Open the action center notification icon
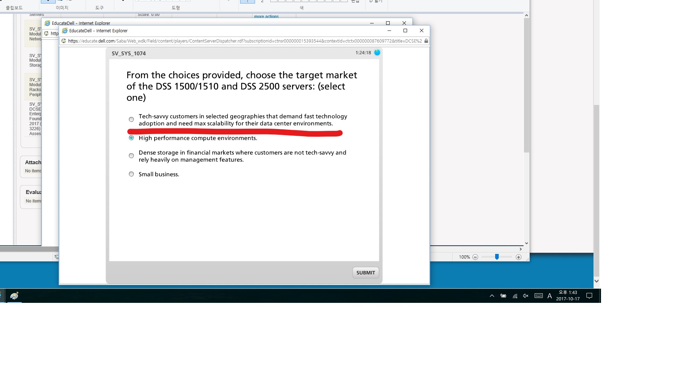This screenshot has width=682, height=383. tap(589, 296)
